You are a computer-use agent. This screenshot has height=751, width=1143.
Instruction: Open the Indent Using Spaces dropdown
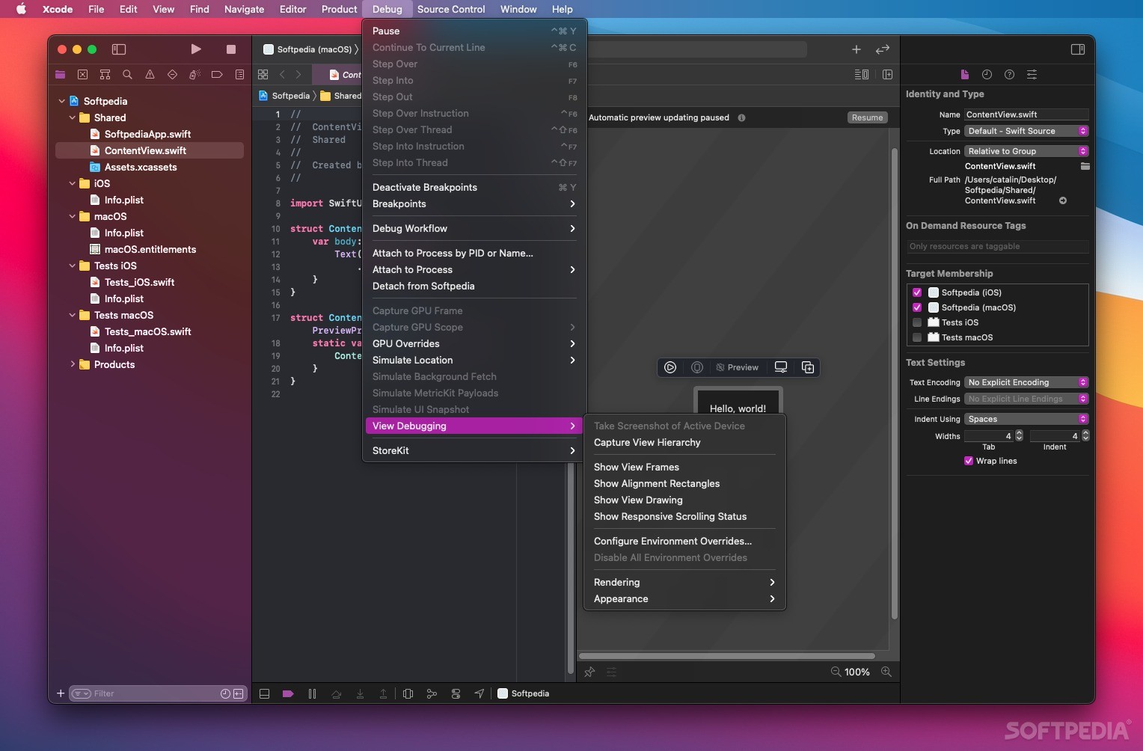click(1026, 419)
